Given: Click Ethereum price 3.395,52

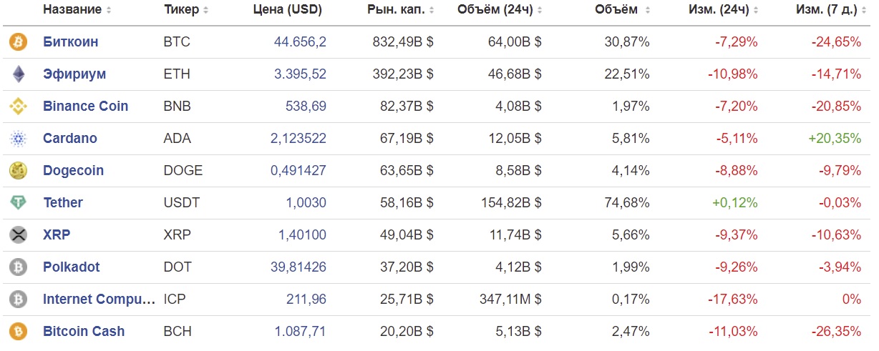Looking at the screenshot, I should [300, 74].
